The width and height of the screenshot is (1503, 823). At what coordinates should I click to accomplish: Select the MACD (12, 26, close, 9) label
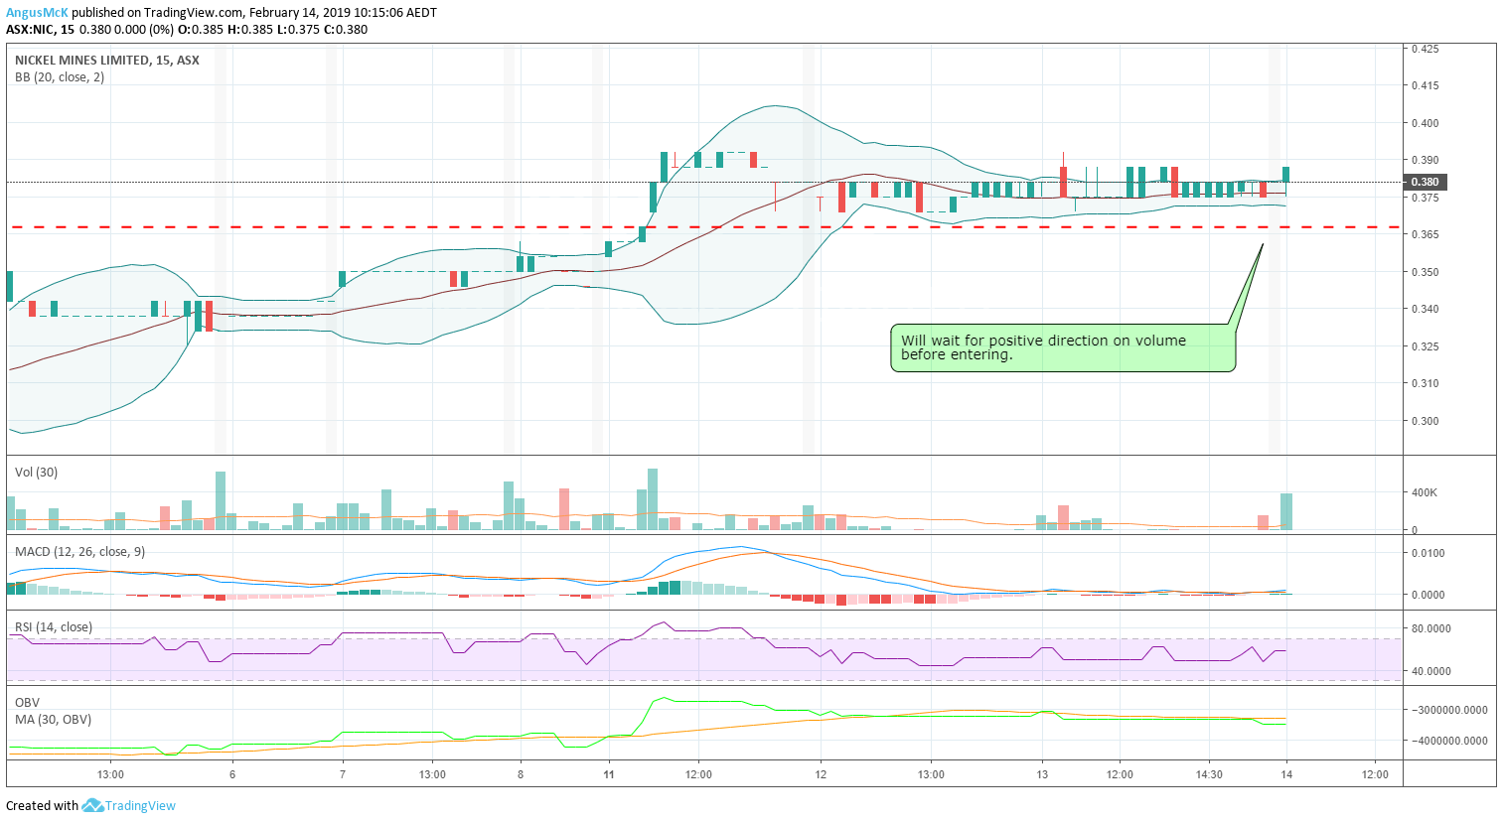79,552
